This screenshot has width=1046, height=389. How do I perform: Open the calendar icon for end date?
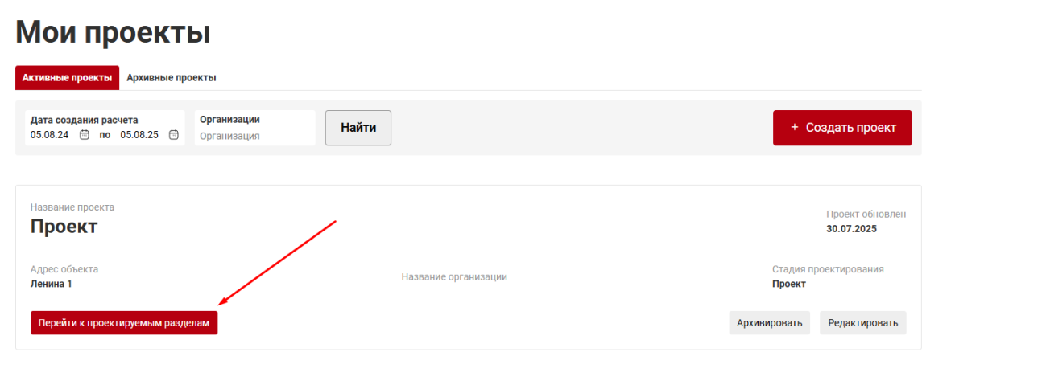[x=173, y=135]
